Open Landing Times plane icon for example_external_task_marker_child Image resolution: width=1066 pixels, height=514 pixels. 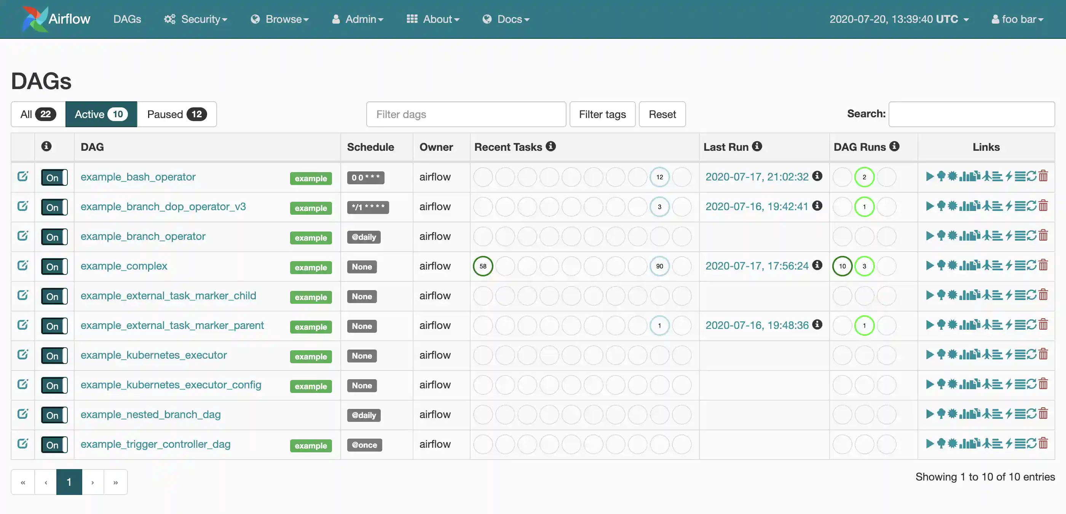click(986, 295)
